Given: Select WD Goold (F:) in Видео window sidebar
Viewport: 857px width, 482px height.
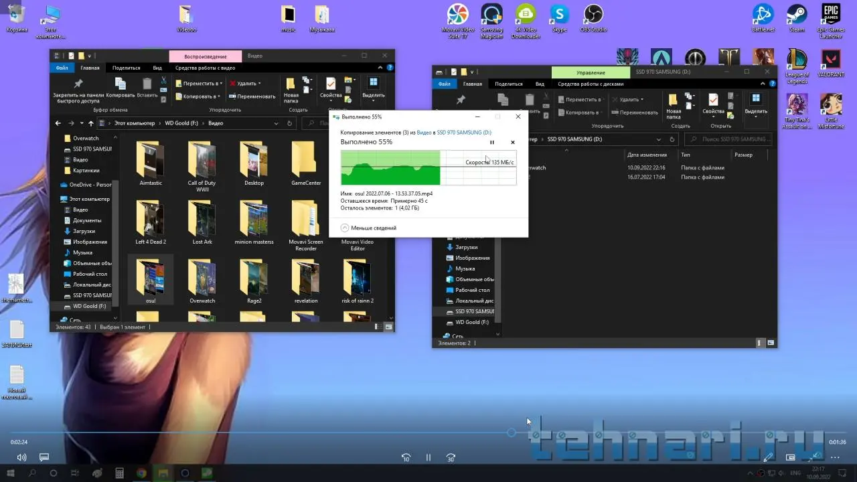Looking at the screenshot, I should pyautogui.click(x=85, y=306).
